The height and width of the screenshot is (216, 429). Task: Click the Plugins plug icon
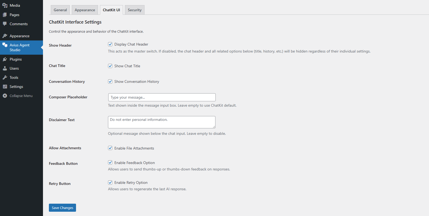click(x=5, y=59)
